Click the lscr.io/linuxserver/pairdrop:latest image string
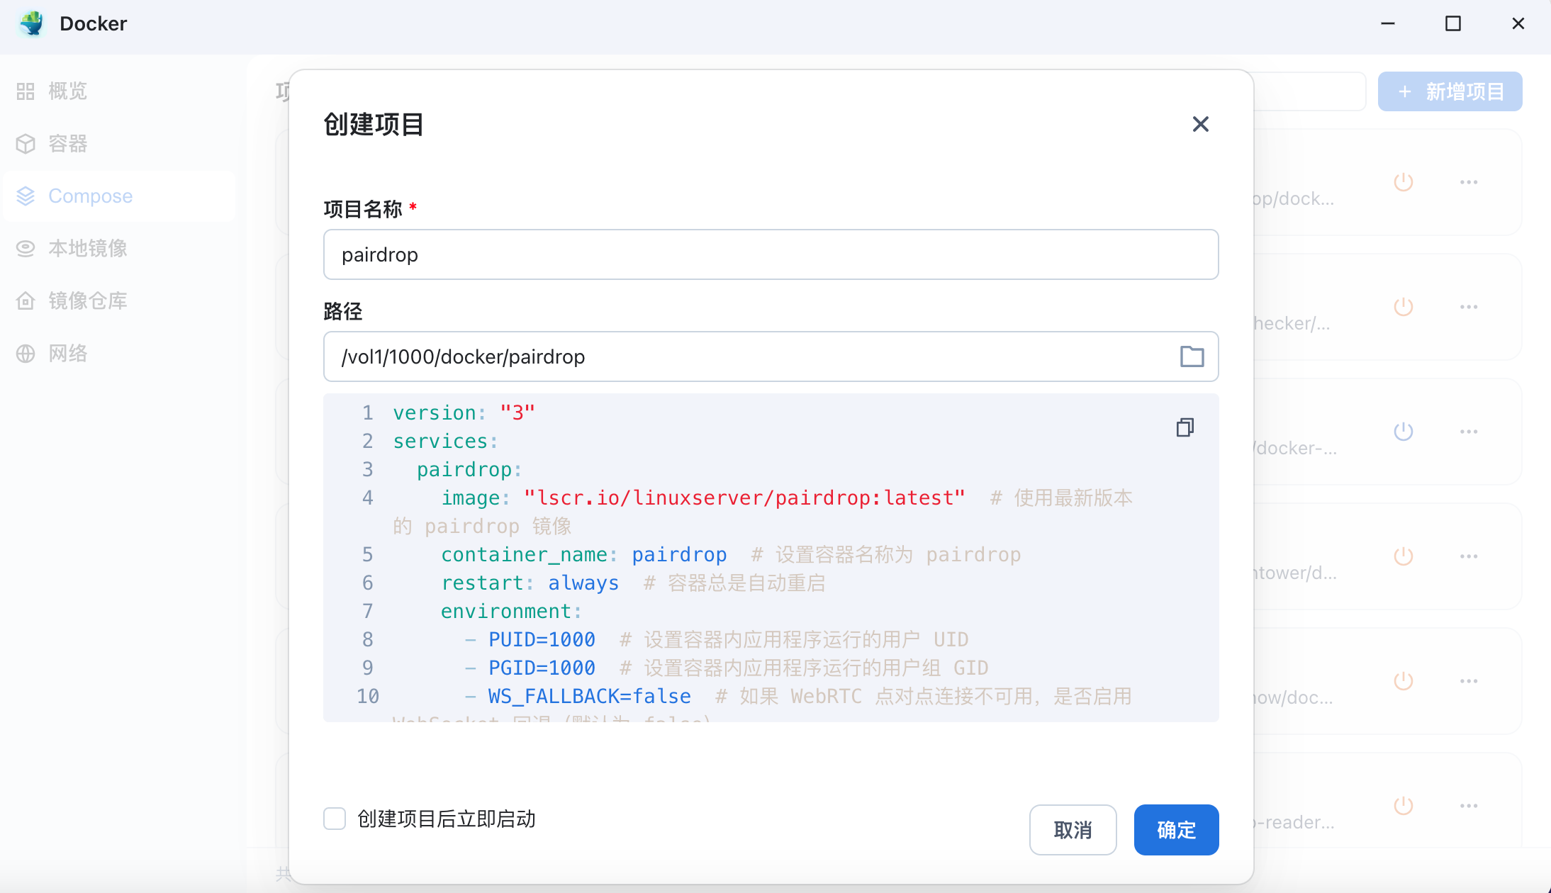The image size is (1551, 893). (x=744, y=498)
